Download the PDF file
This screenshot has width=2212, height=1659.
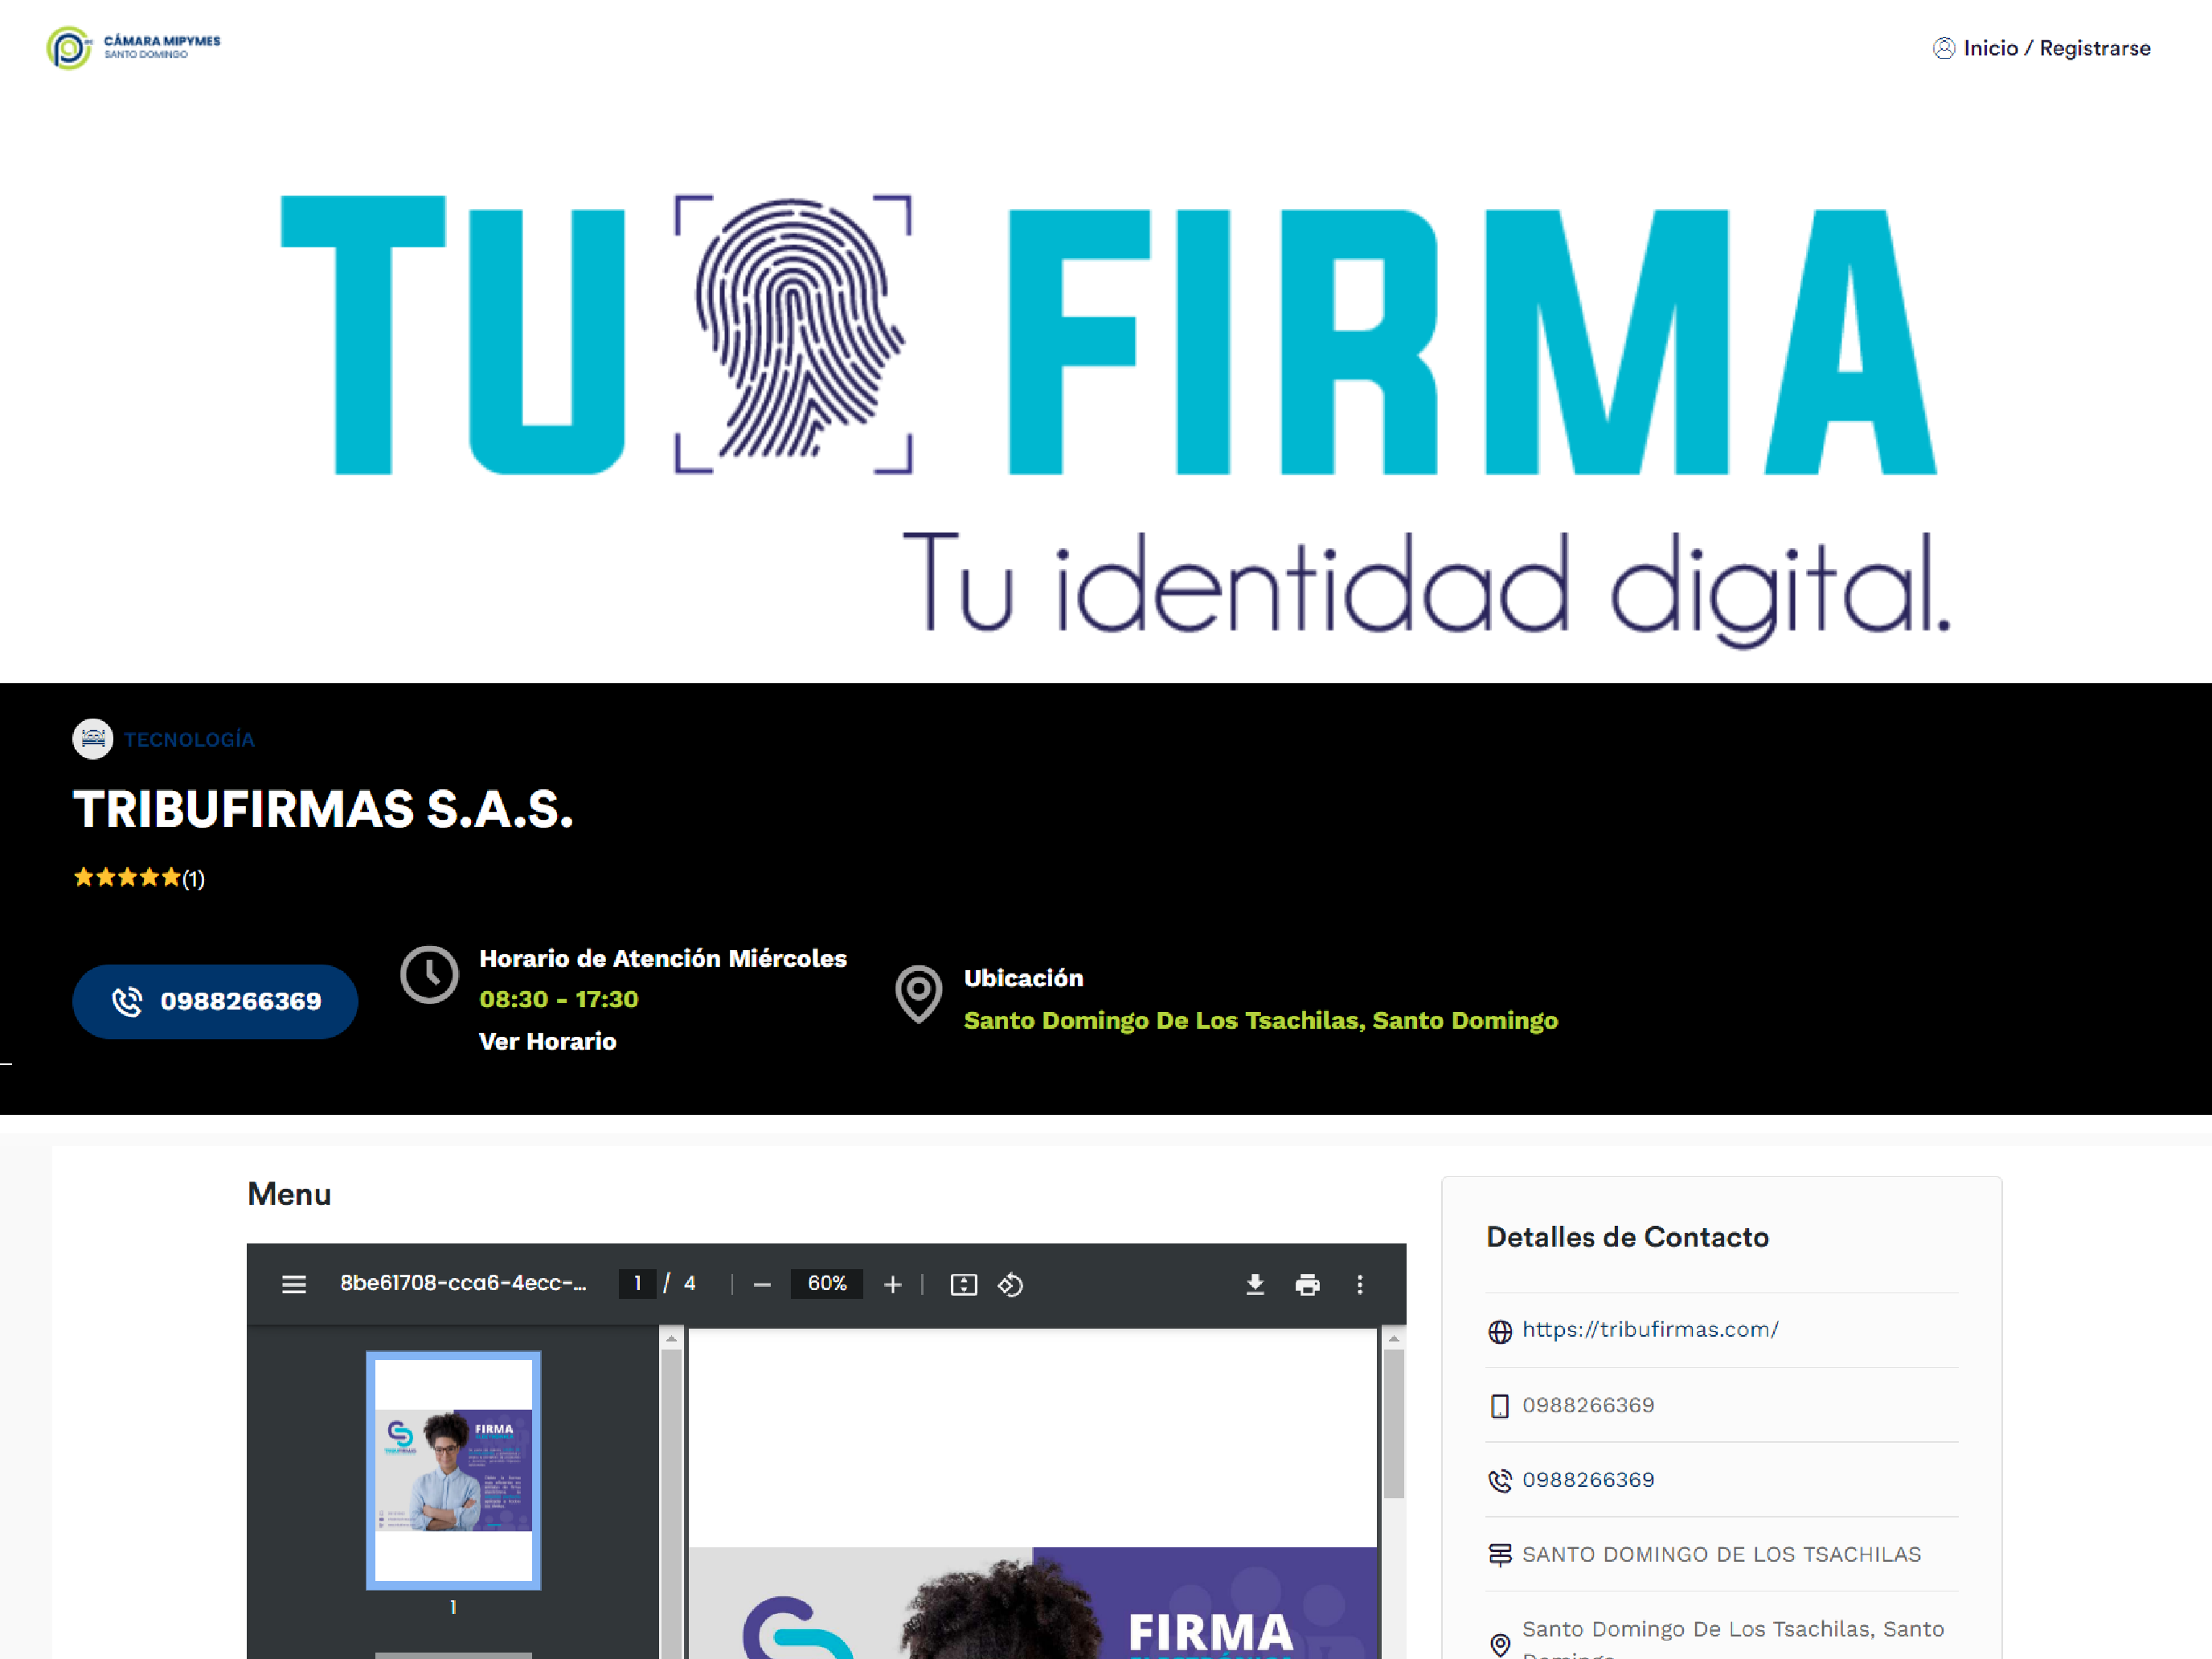tap(1255, 1284)
